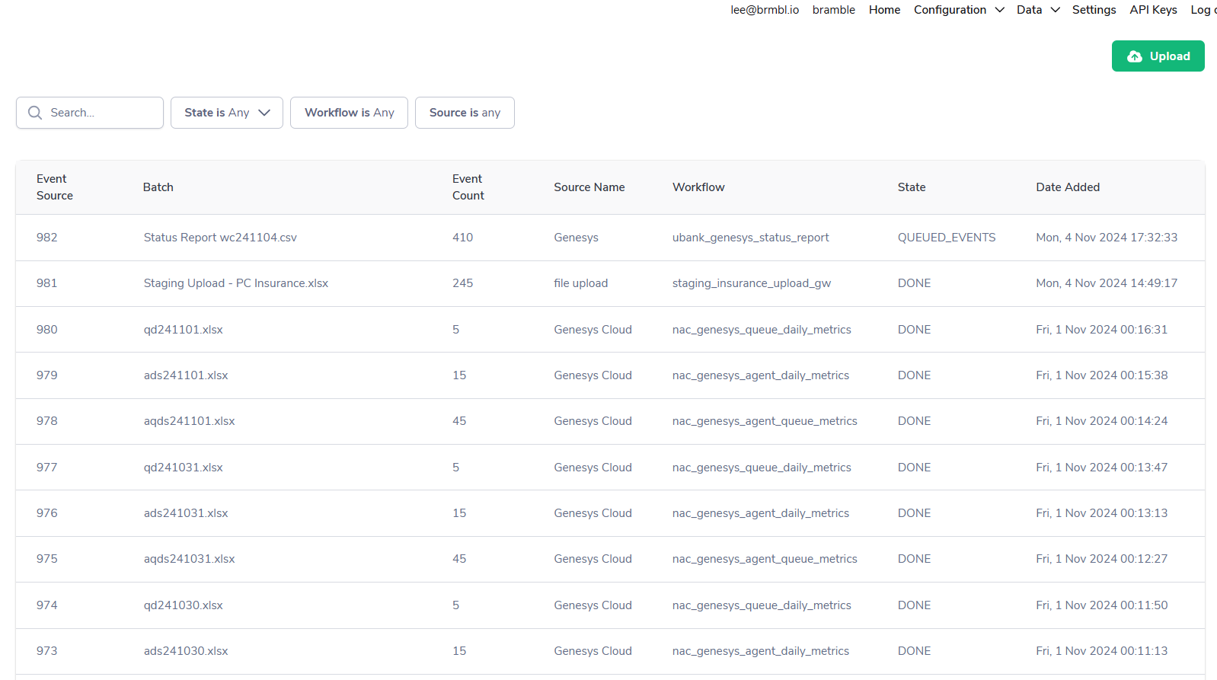Click date Fri, 1 Nov 2024 00:12:27
The width and height of the screenshot is (1217, 680).
click(1101, 559)
